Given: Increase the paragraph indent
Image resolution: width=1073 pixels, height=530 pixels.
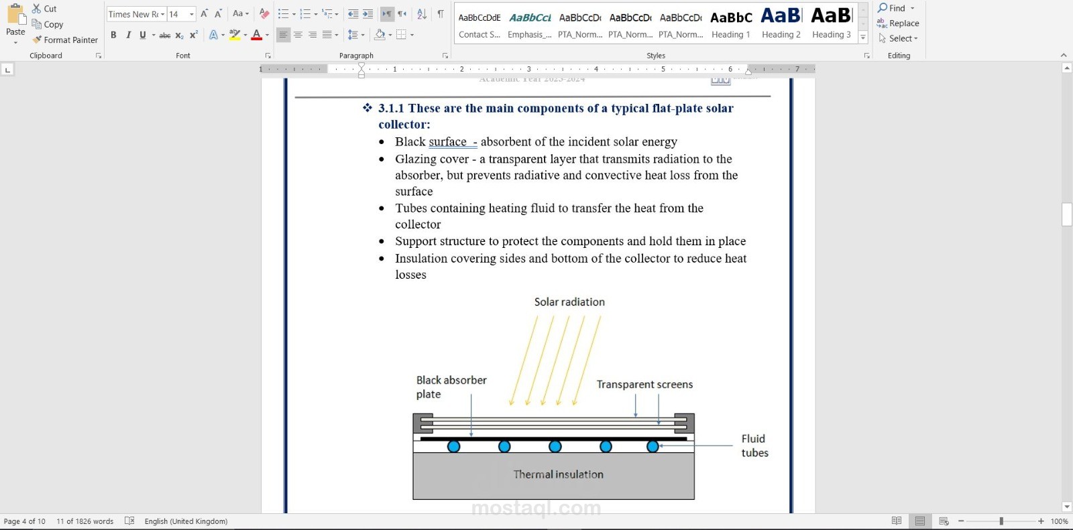Looking at the screenshot, I should pos(368,13).
